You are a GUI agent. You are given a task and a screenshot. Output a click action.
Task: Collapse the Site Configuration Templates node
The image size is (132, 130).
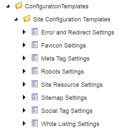click(16, 19)
